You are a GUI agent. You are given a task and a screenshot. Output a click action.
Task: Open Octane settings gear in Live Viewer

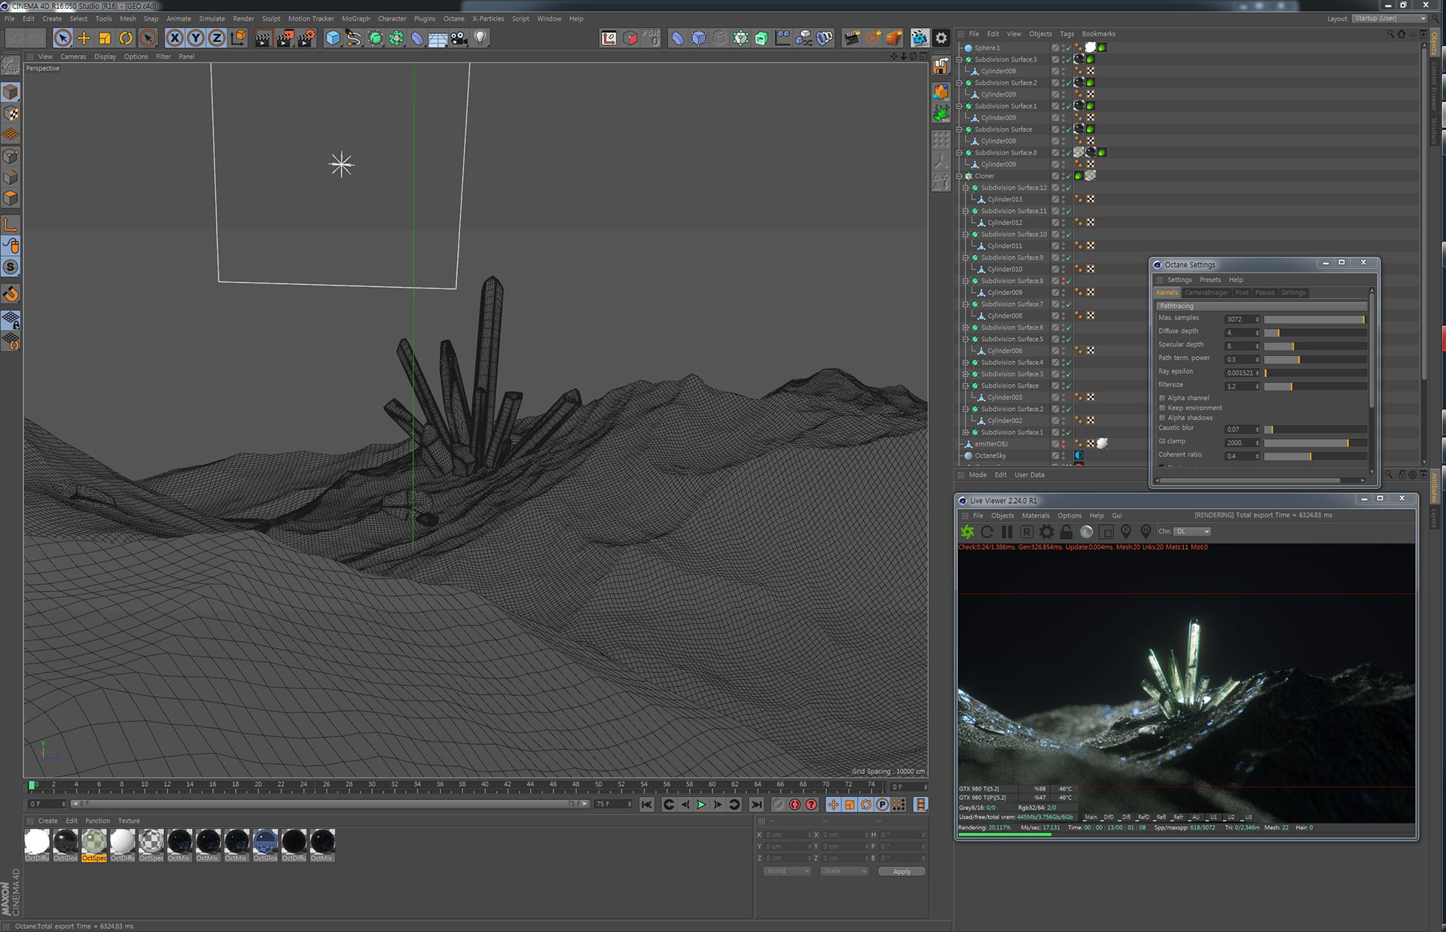point(1046,531)
